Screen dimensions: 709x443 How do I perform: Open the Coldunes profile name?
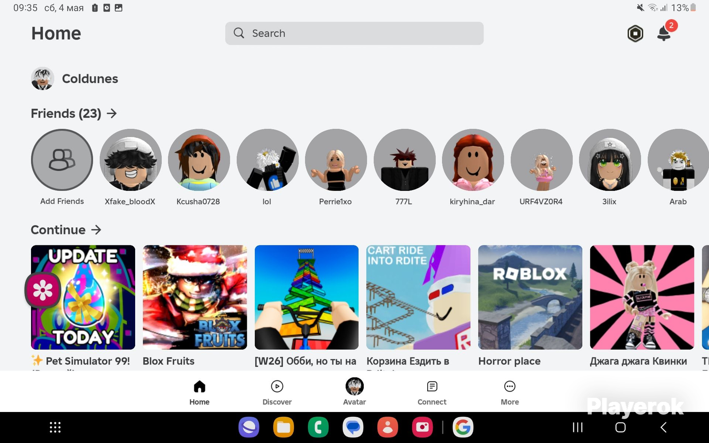pos(90,79)
